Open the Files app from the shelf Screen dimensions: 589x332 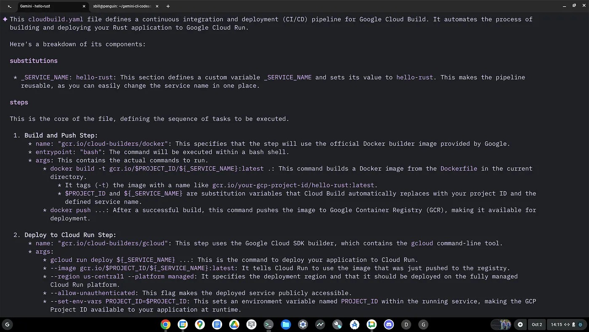286,324
